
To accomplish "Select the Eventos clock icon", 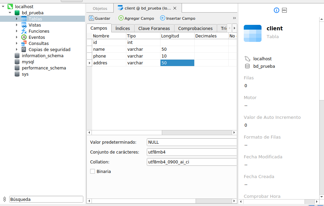I will tap(24, 37).
